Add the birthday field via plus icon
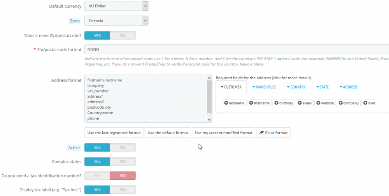 (x=276, y=103)
